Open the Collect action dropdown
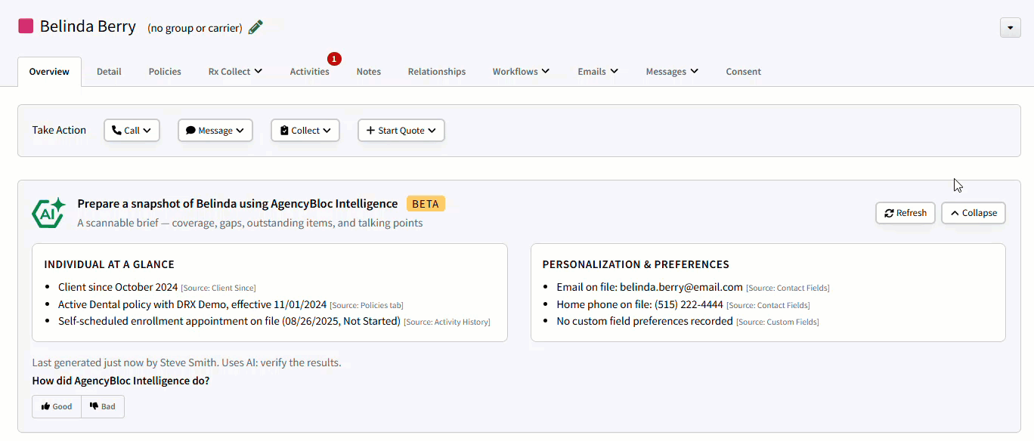The height and width of the screenshot is (441, 1034). (305, 131)
